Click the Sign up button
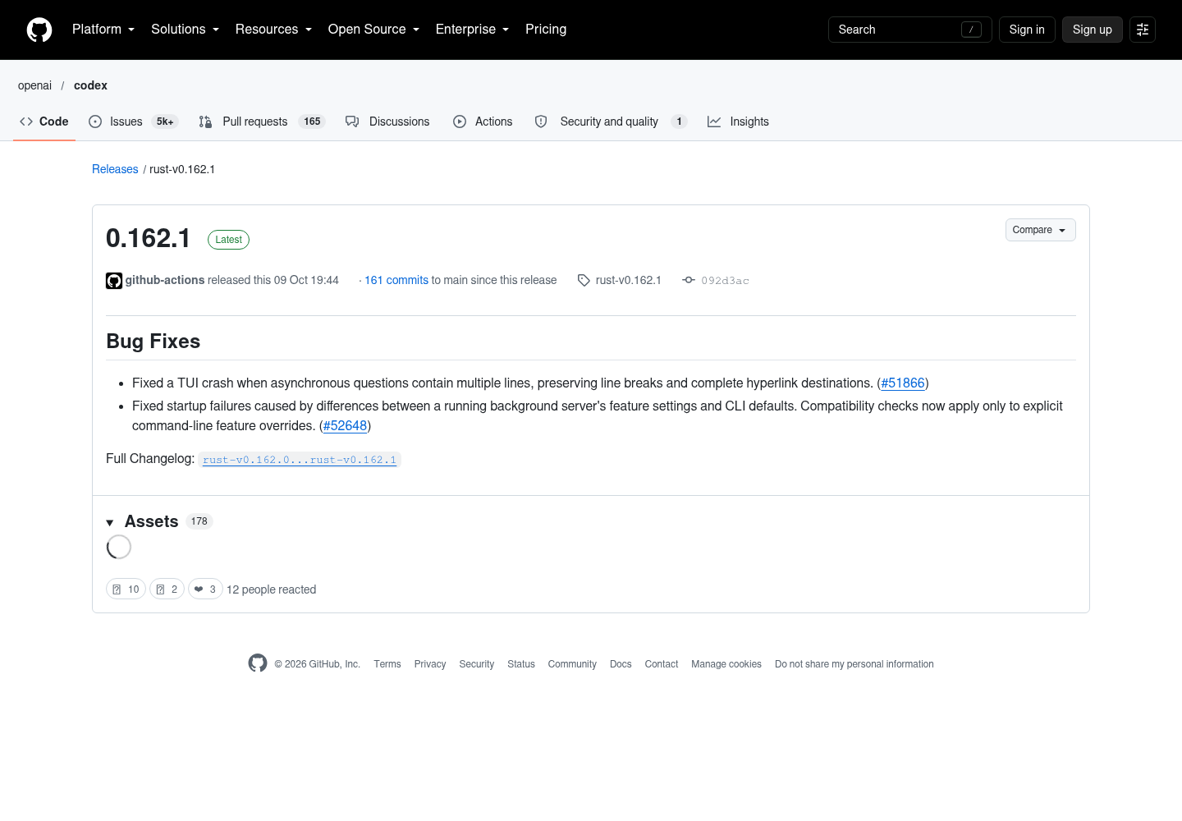Viewport: 1182px width, 821px height. point(1092,30)
